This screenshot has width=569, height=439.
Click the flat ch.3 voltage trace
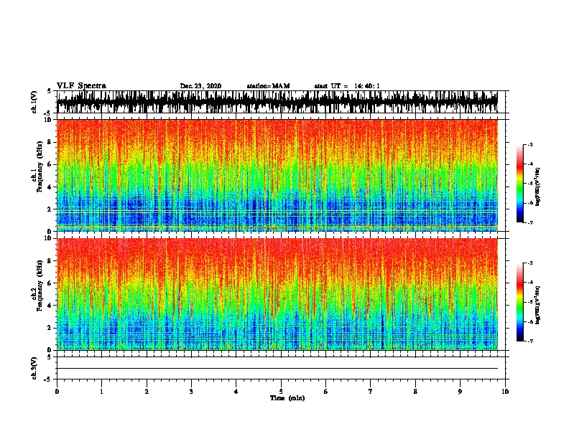pyautogui.click(x=277, y=369)
